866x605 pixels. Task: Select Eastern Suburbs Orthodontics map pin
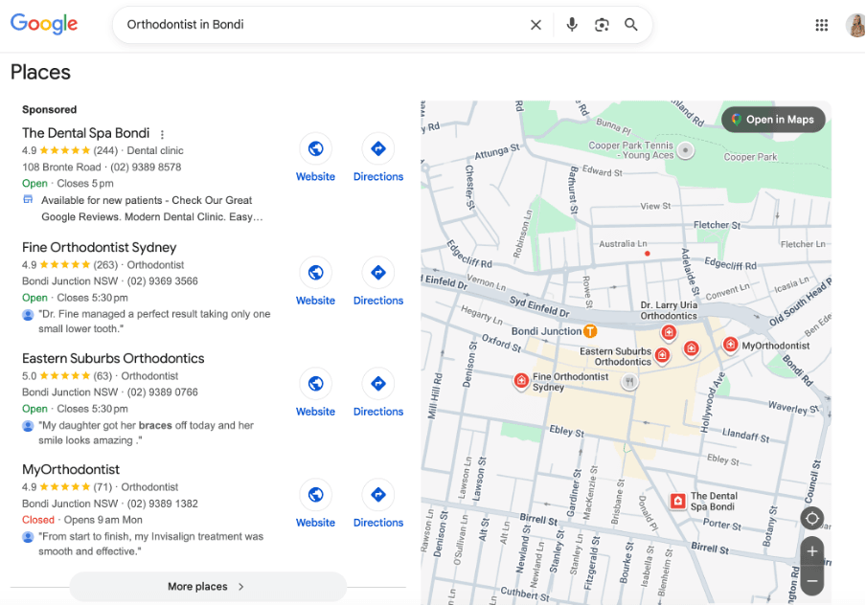click(662, 355)
